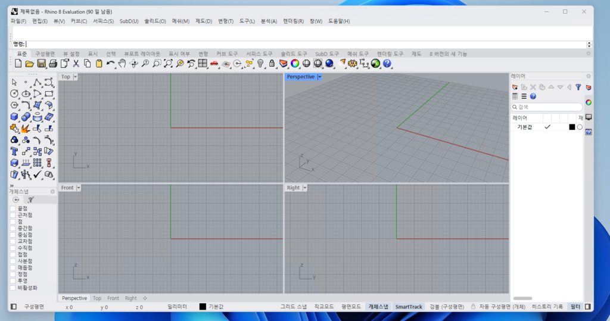Image resolution: width=610 pixels, height=321 pixels.
Task: Expand the Right viewport menu arrow
Action: [306, 188]
